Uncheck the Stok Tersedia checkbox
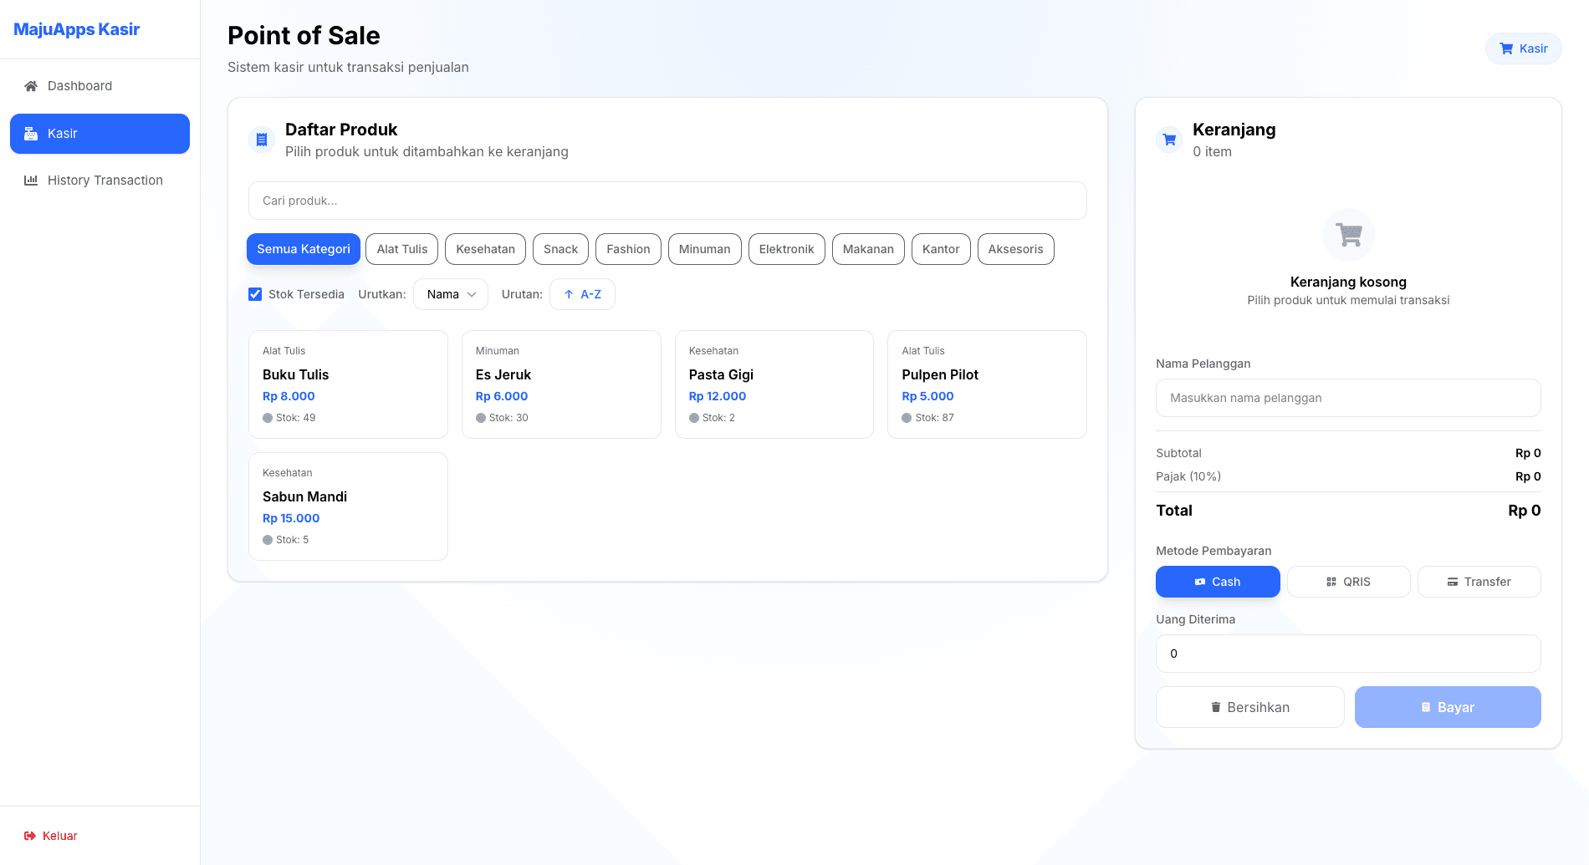Viewport: 1589px width, 865px height. pyautogui.click(x=255, y=294)
